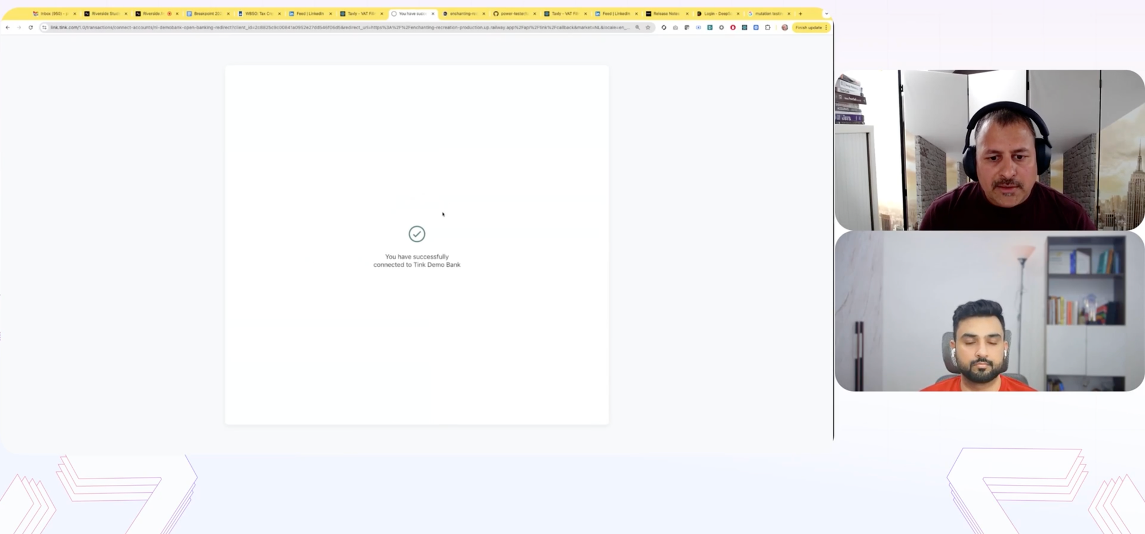Open zoom magnifier icon in address bar
This screenshot has width=1145, height=534.
tap(637, 27)
